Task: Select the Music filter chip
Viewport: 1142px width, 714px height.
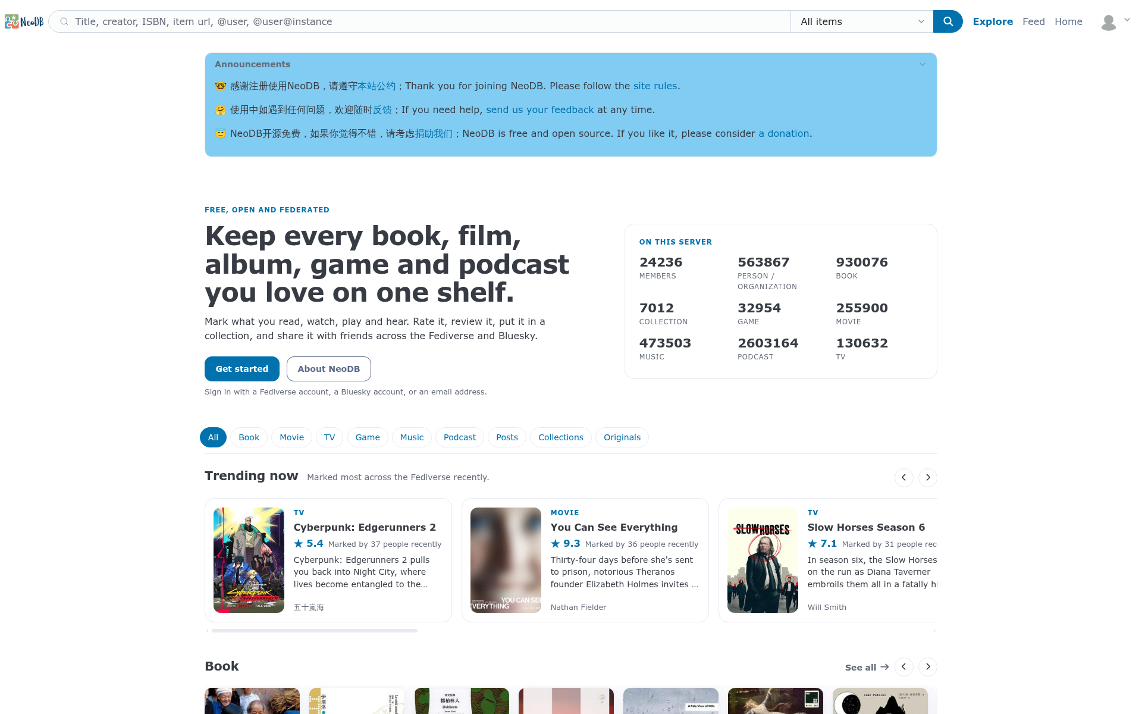Action: pos(412,437)
